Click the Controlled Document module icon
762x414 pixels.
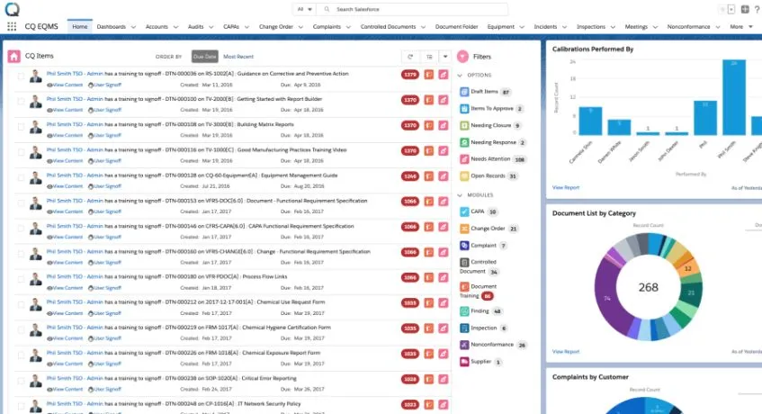[x=464, y=262]
